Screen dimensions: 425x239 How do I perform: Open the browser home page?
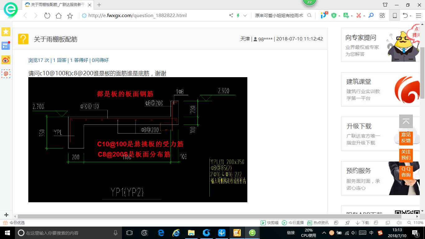(58, 16)
